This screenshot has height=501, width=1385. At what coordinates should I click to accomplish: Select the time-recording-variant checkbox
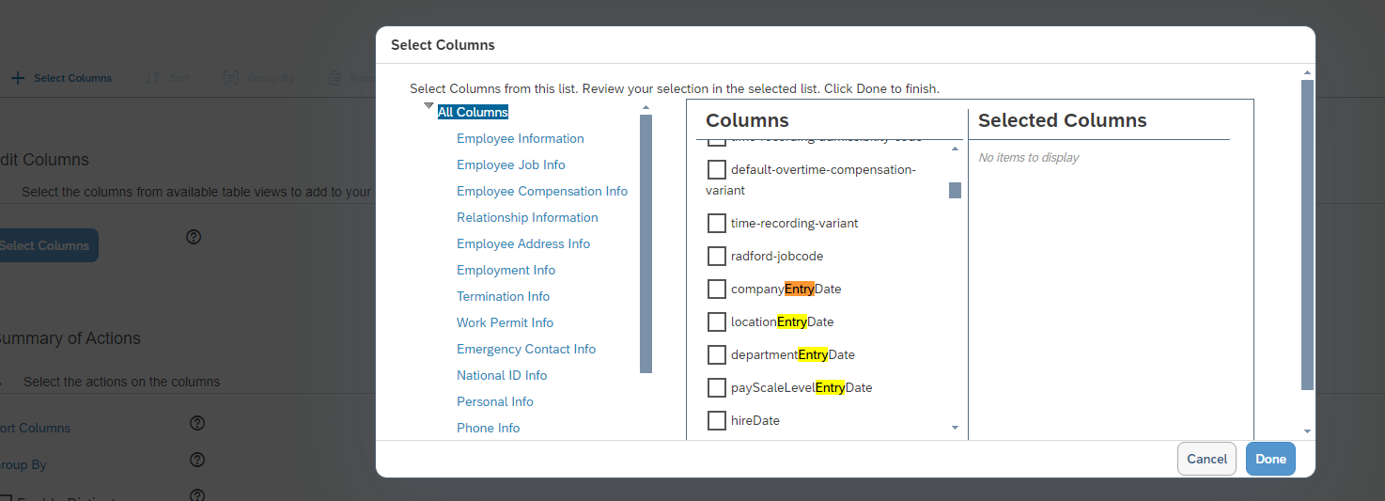point(717,223)
